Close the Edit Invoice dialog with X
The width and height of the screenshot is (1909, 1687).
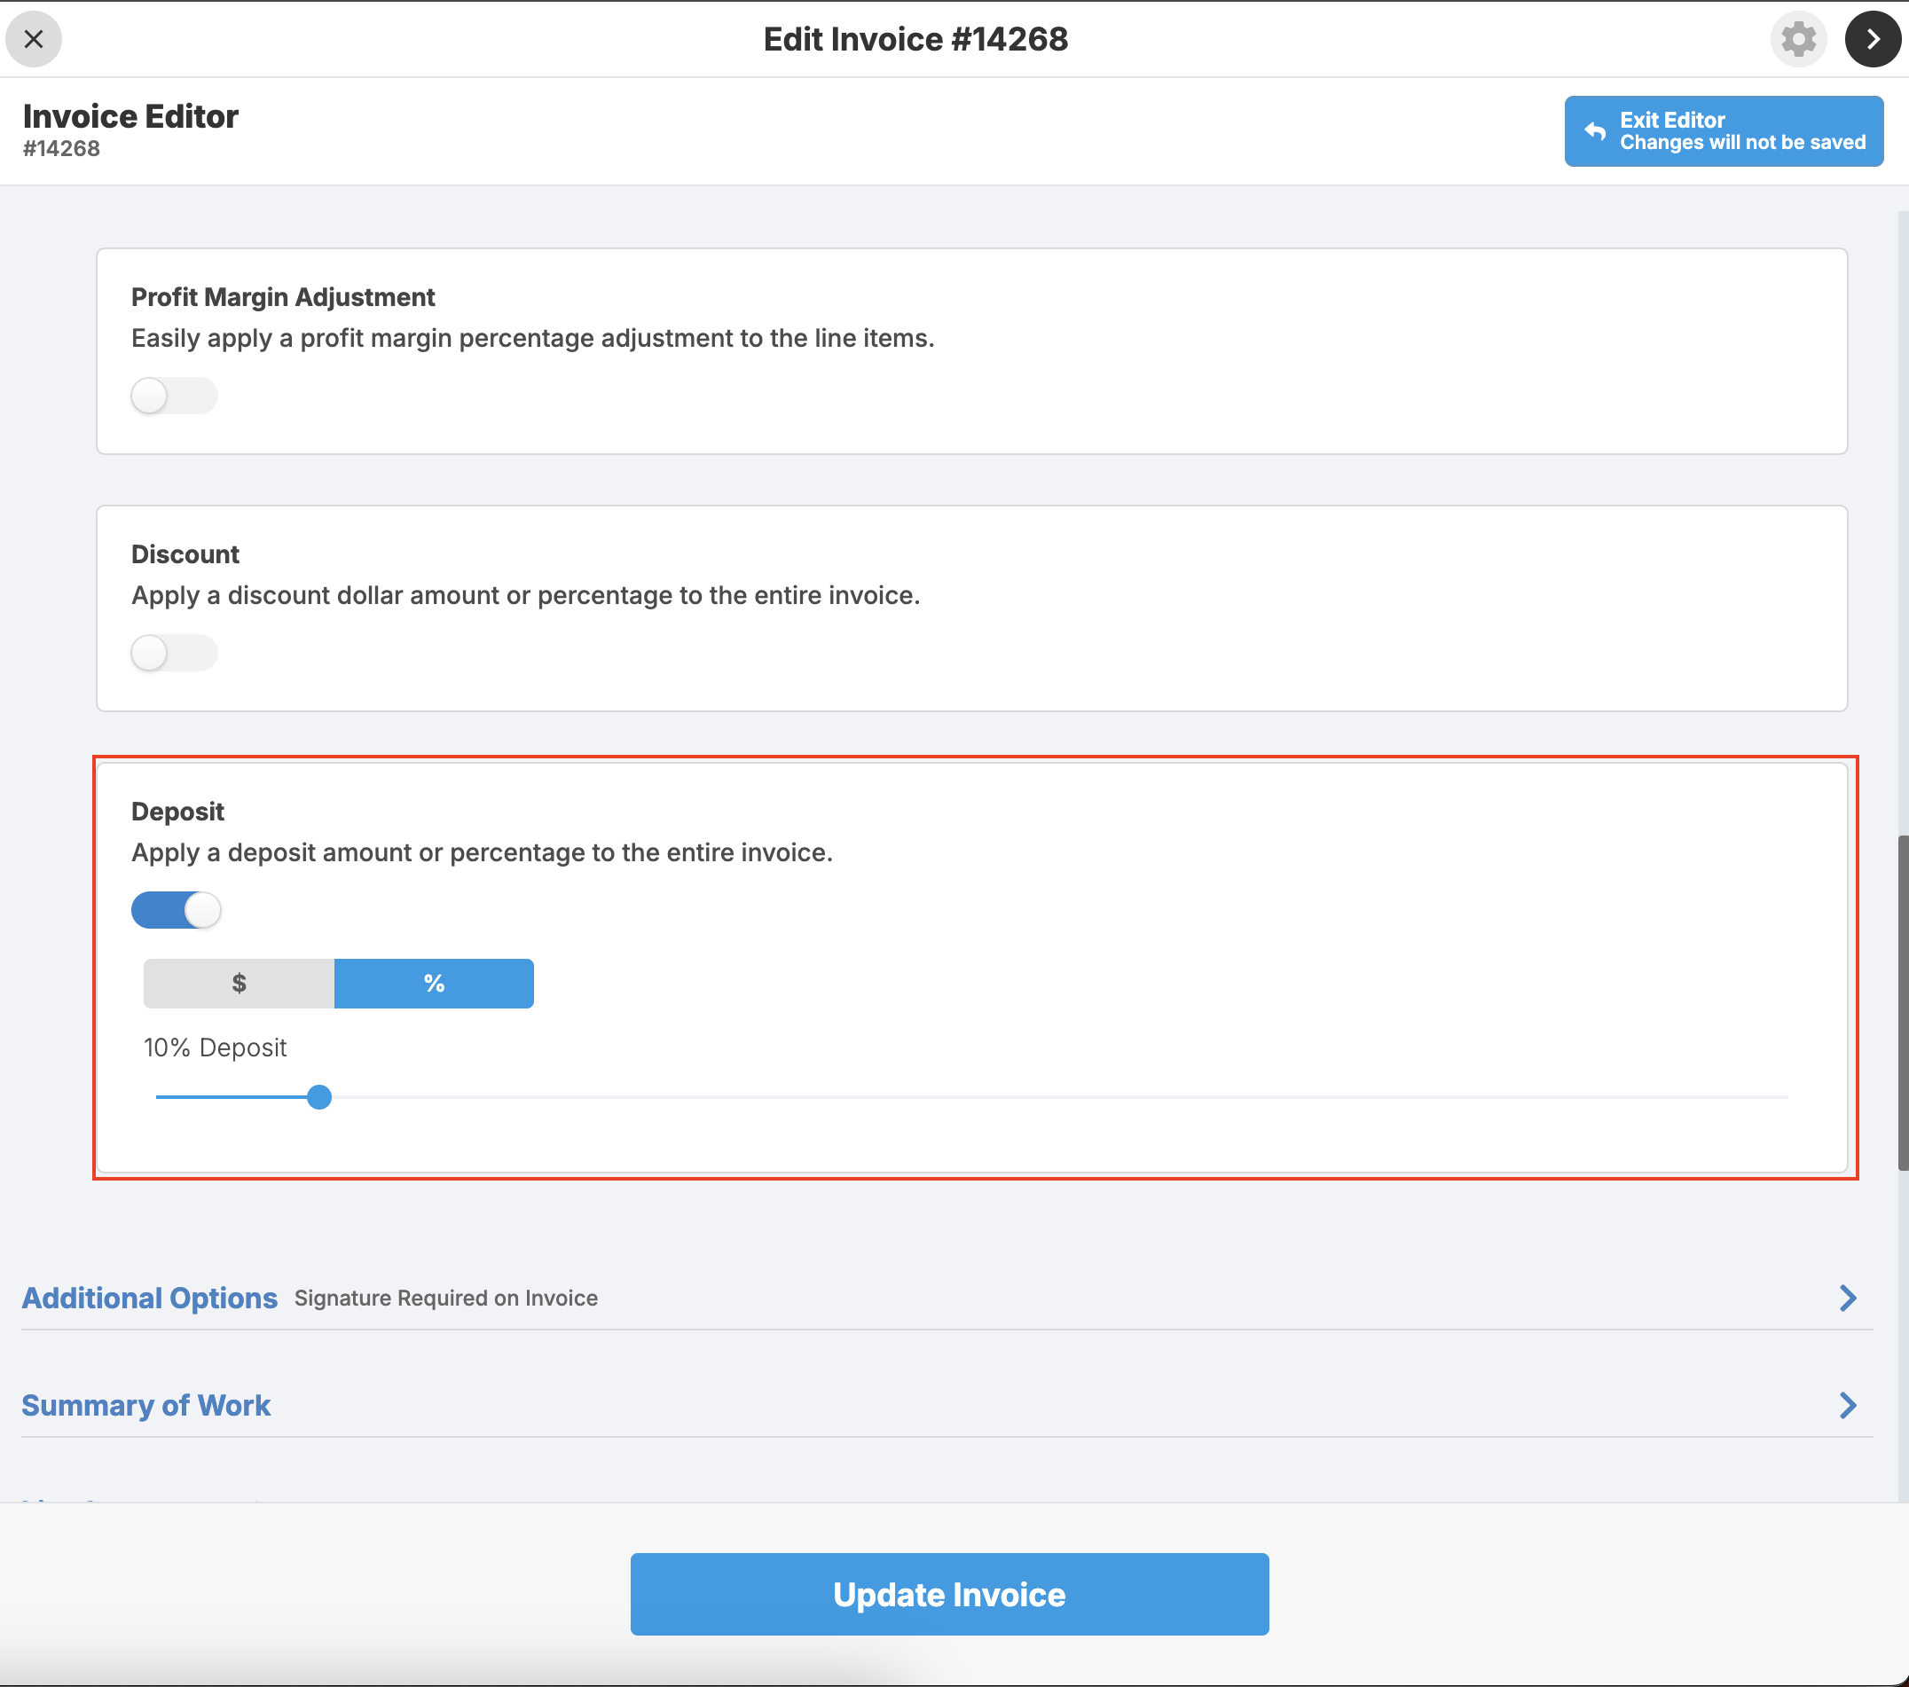pos(34,39)
